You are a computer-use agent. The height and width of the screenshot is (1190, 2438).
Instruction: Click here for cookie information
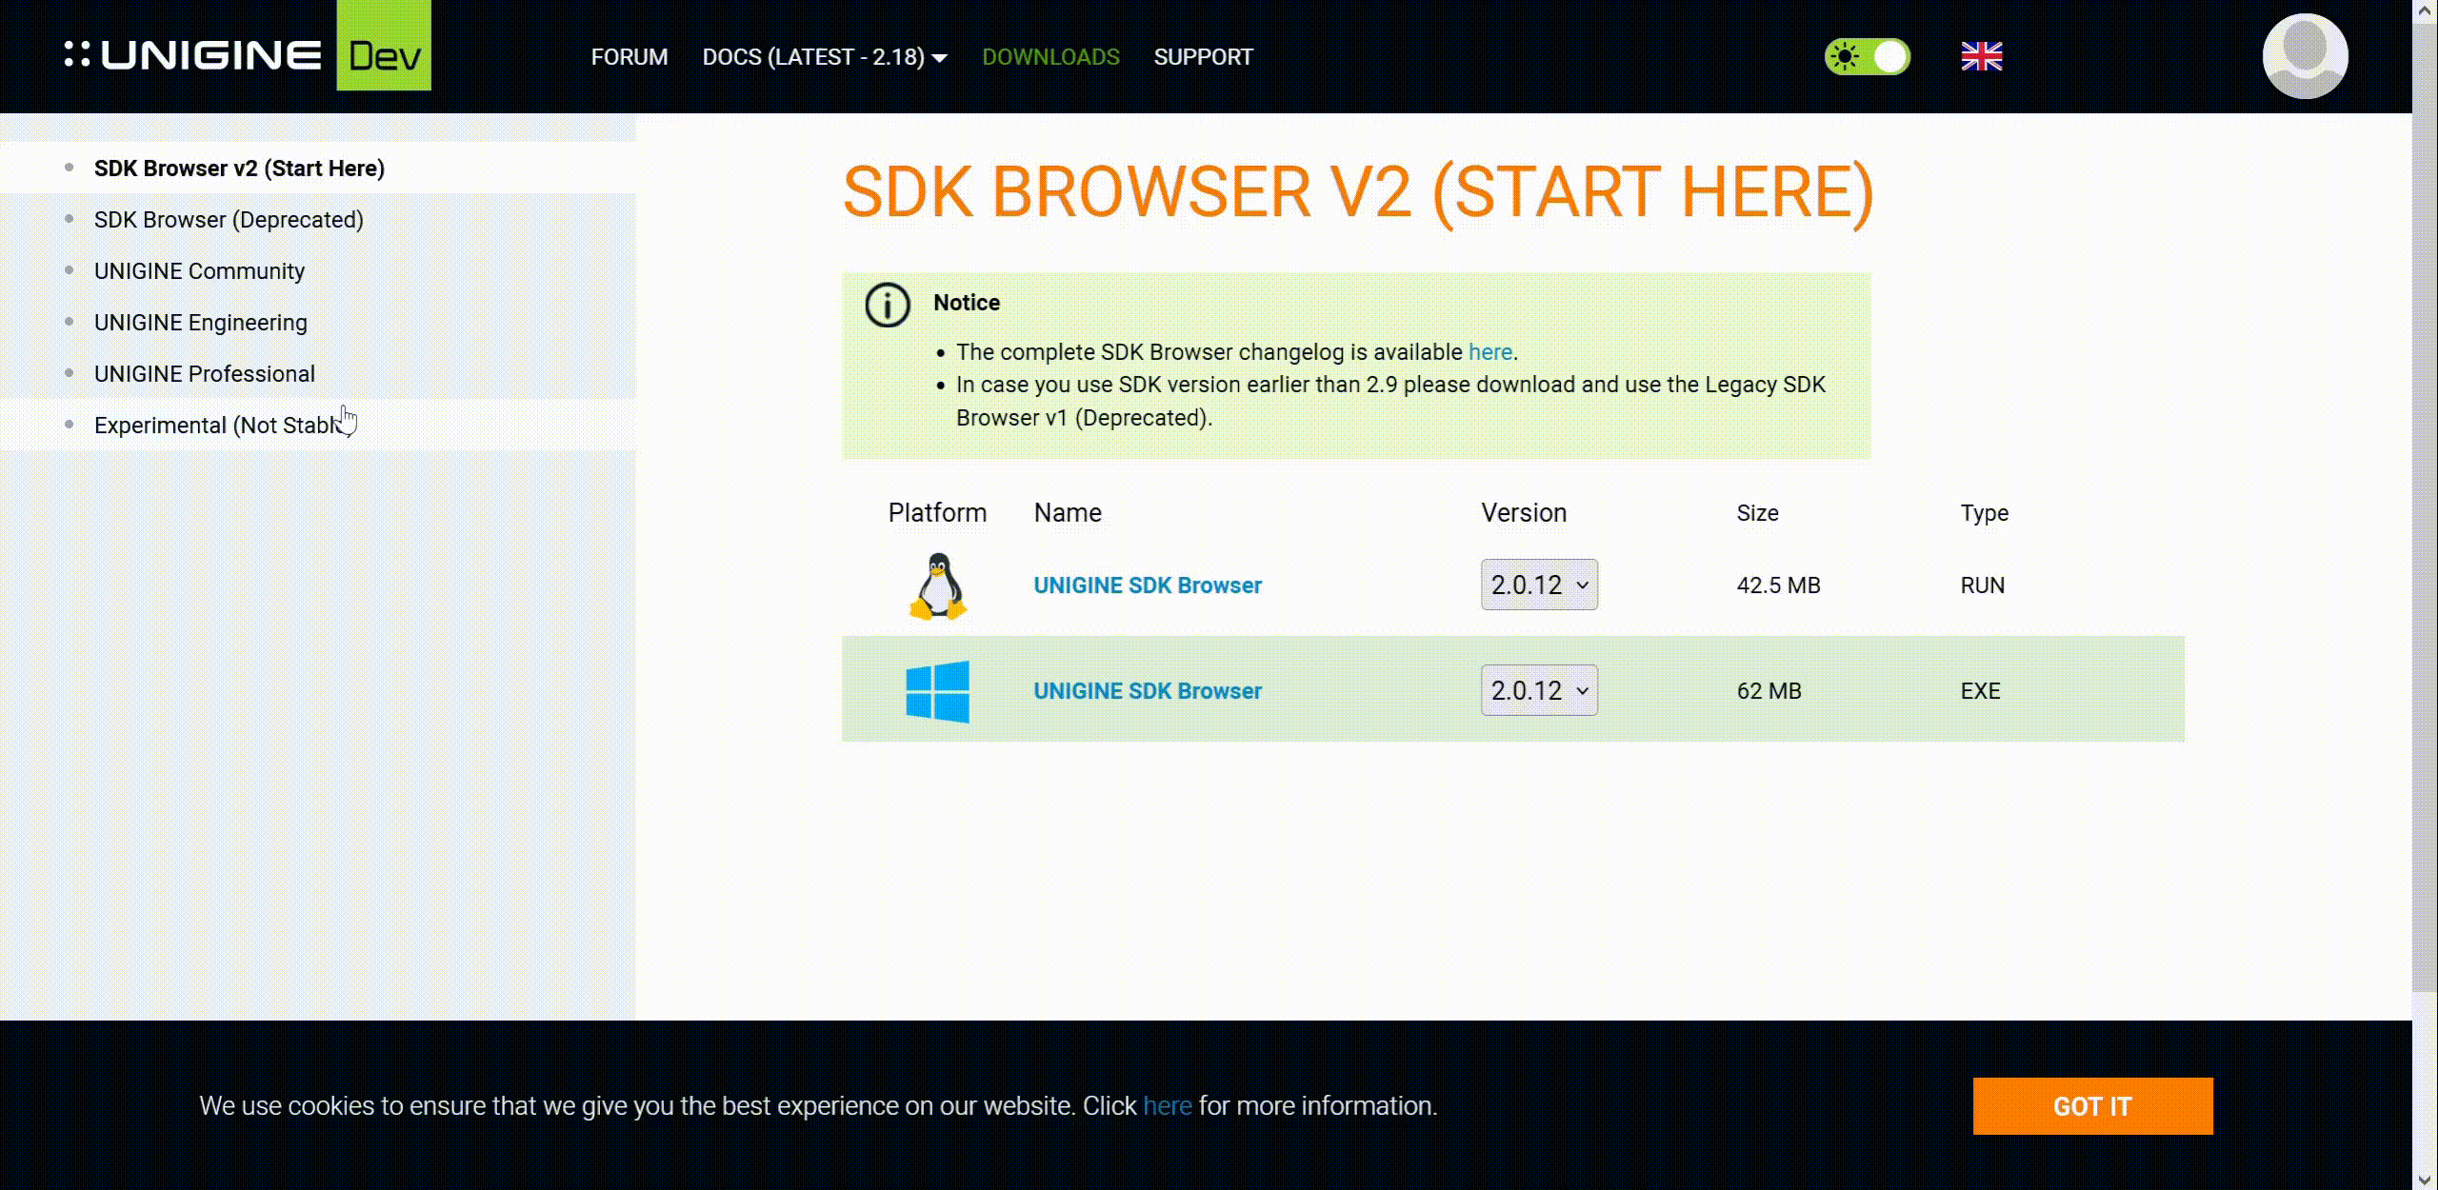click(x=1166, y=1106)
